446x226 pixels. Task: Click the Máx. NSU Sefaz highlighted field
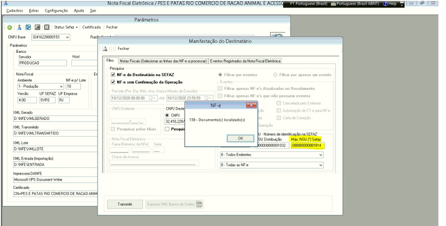[308, 146]
